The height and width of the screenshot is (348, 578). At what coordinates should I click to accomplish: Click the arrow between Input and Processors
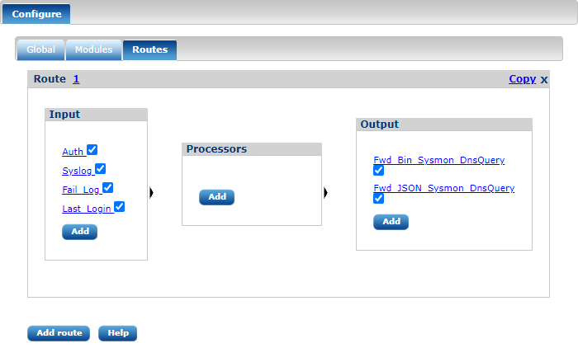[152, 193]
